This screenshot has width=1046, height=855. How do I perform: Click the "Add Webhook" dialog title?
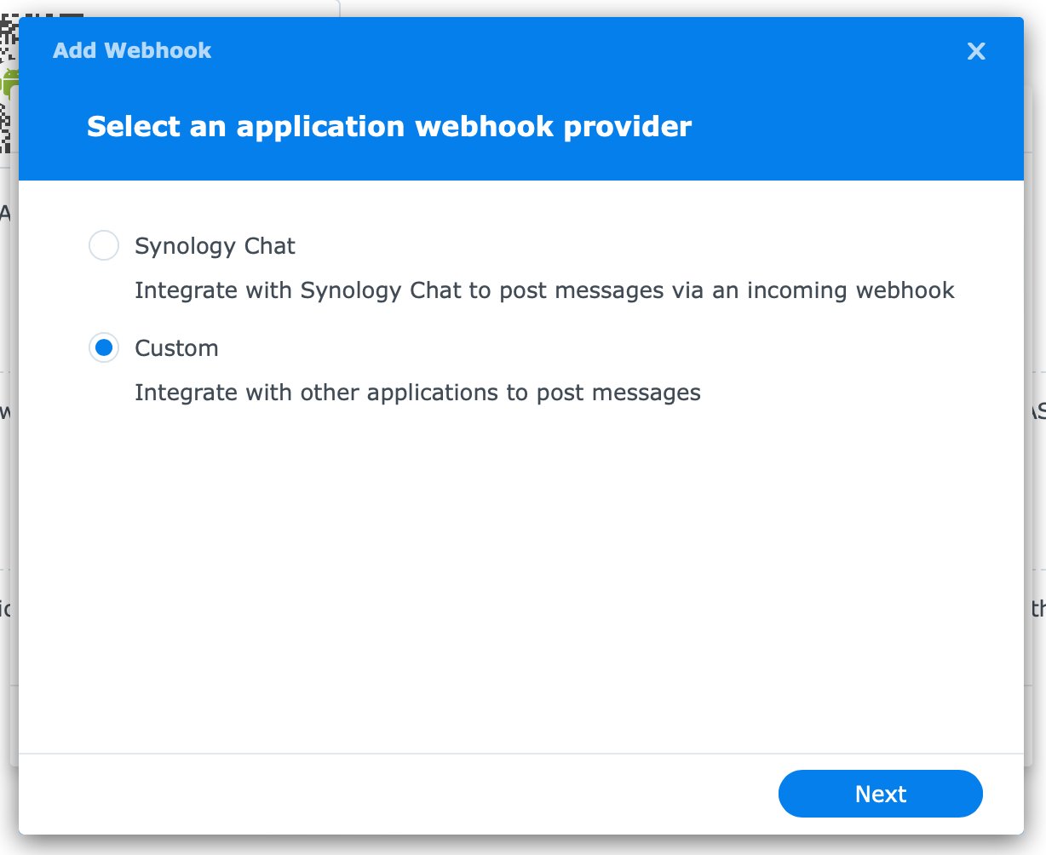[x=132, y=50]
